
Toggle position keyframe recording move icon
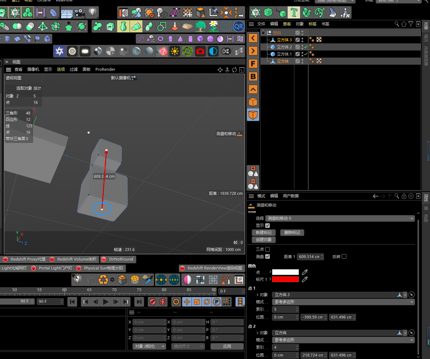point(187,302)
